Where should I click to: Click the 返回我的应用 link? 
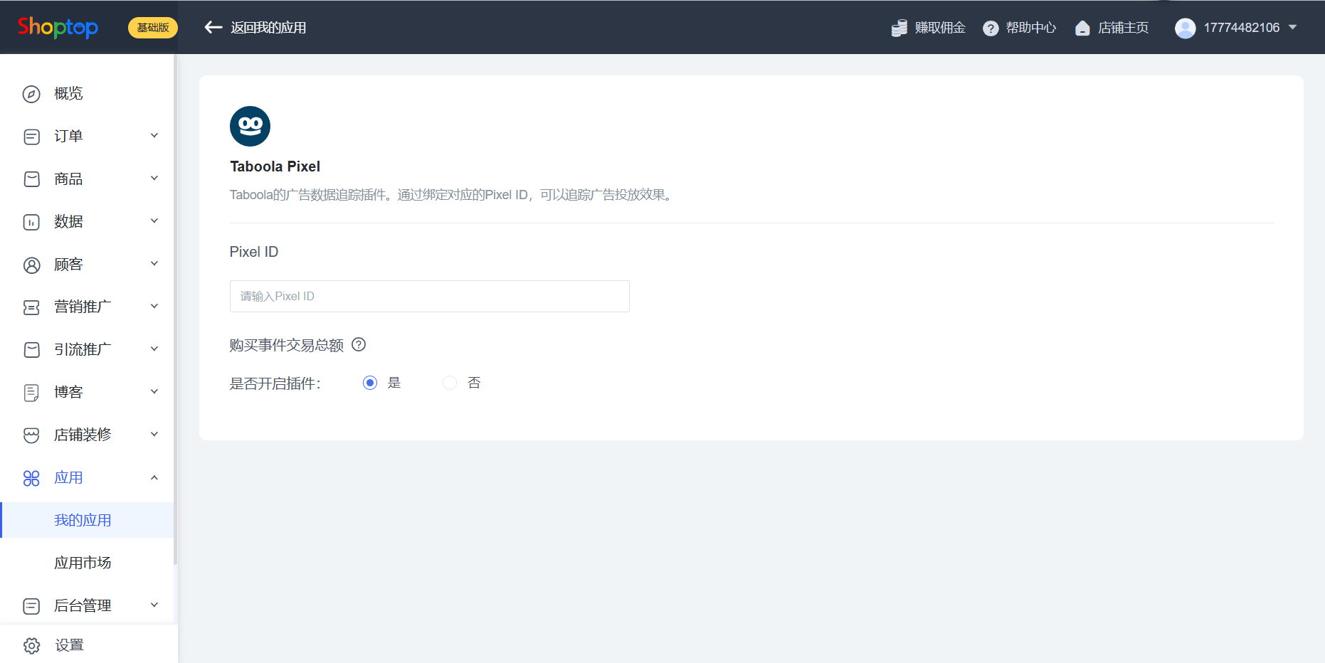[268, 28]
